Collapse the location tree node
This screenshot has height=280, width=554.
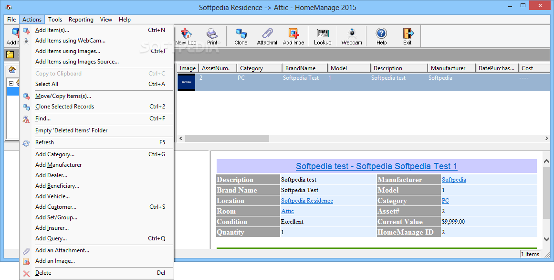tap(11, 83)
